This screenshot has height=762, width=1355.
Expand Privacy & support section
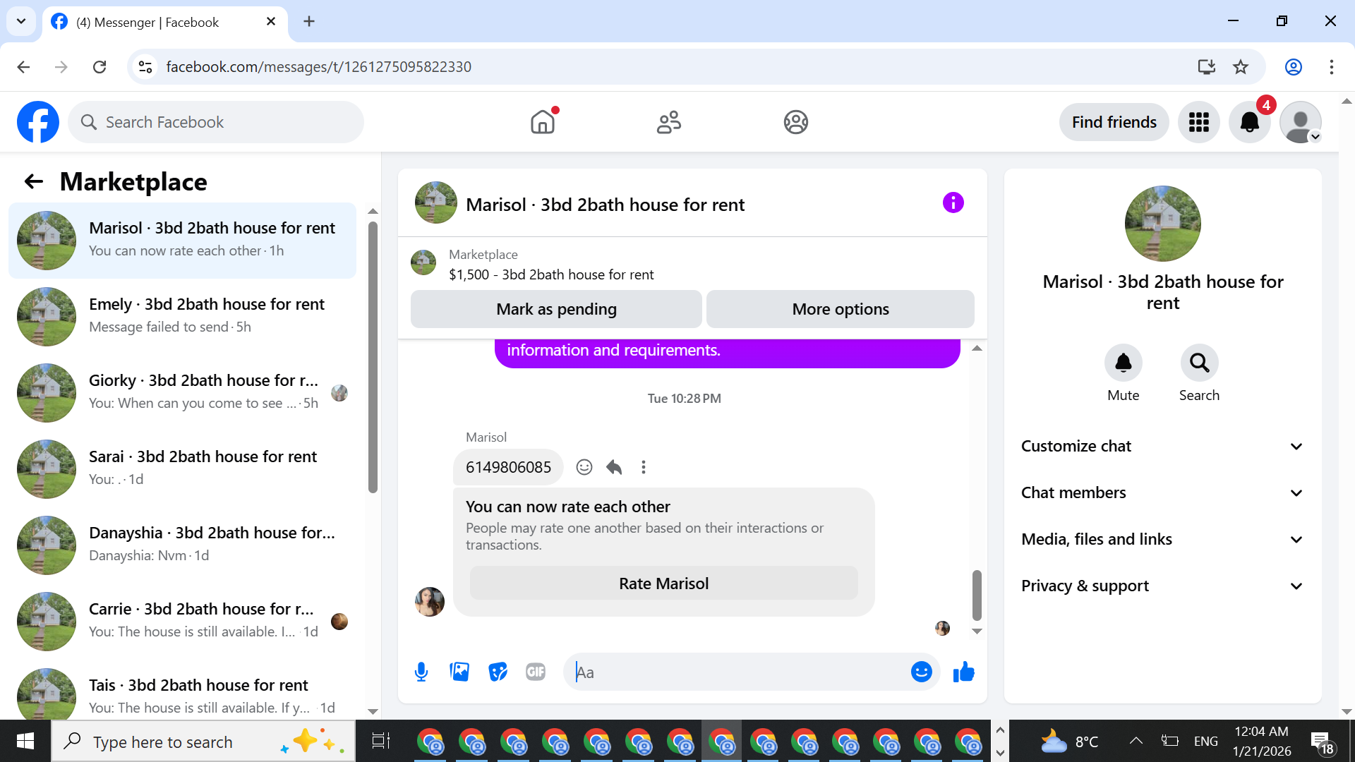(1162, 586)
